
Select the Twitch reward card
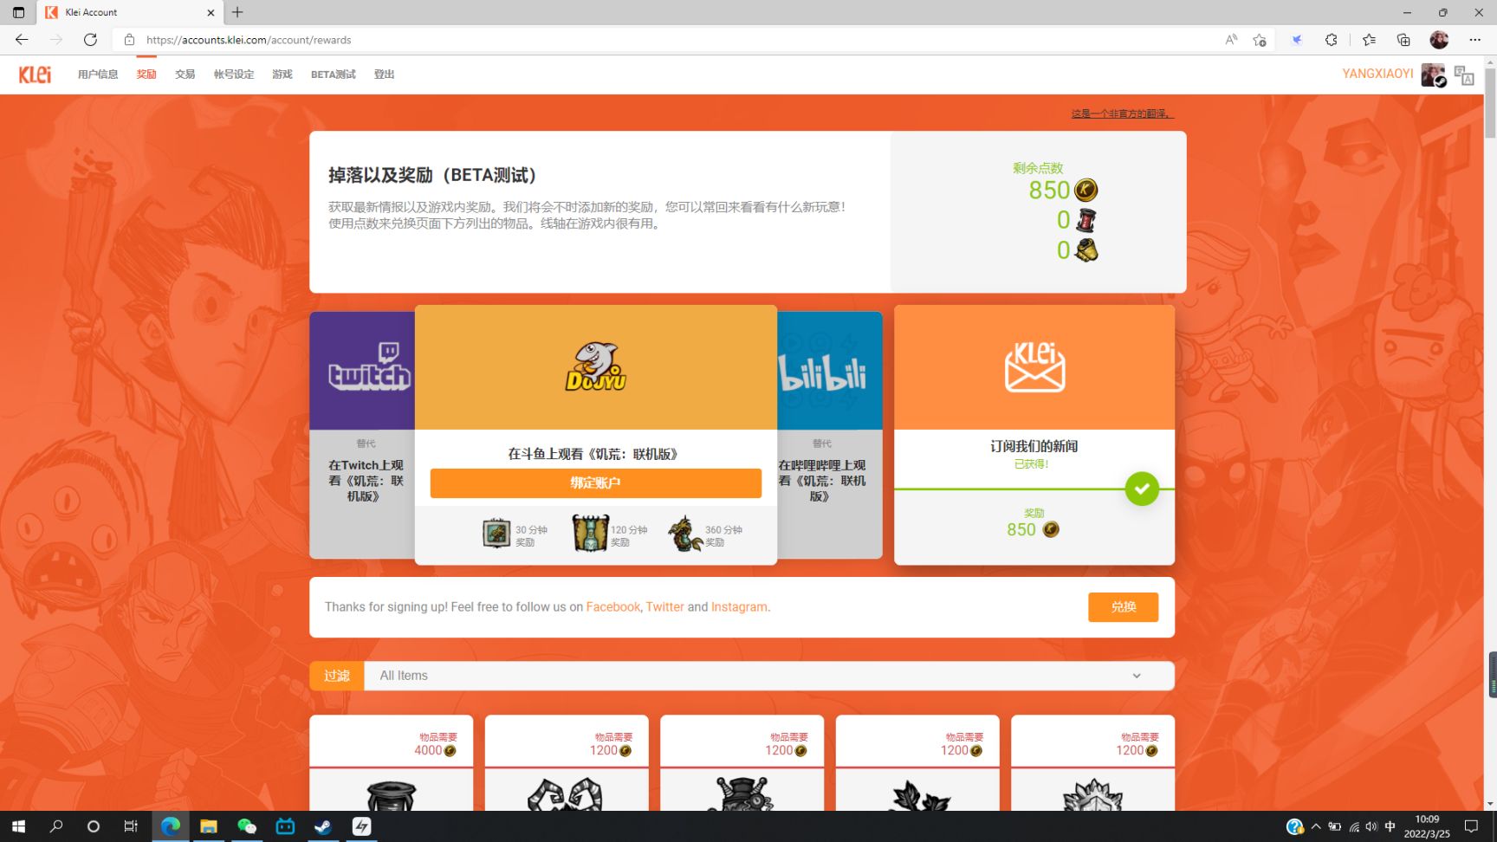click(x=362, y=435)
